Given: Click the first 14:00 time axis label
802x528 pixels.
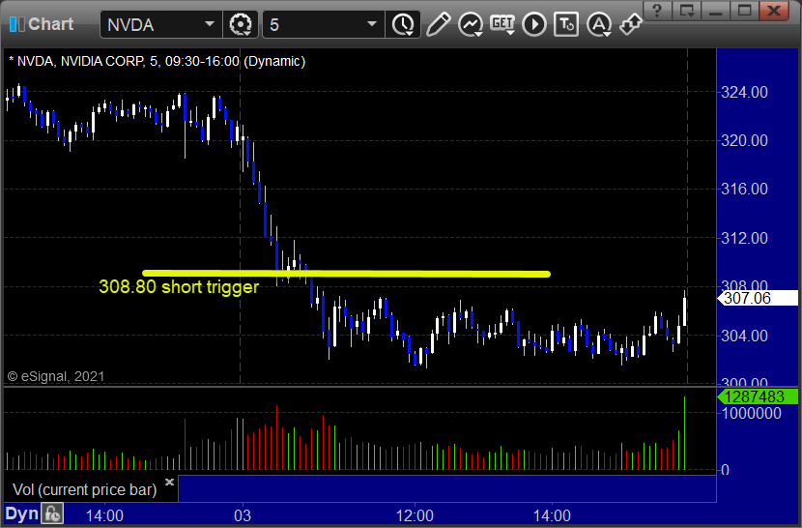Looking at the screenshot, I should [104, 515].
